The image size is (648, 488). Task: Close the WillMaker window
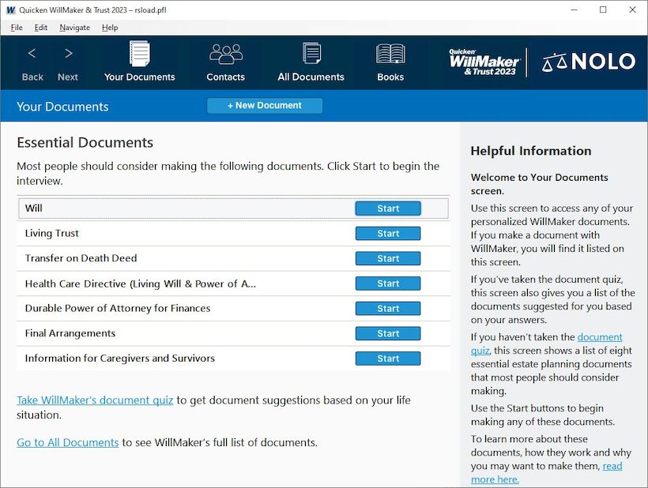(x=632, y=10)
